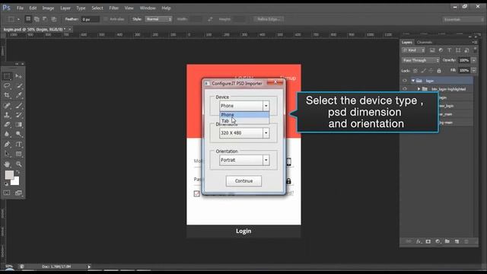Select the Quick Selection tool
Viewport: 487px width, 274px height.
point(18,86)
